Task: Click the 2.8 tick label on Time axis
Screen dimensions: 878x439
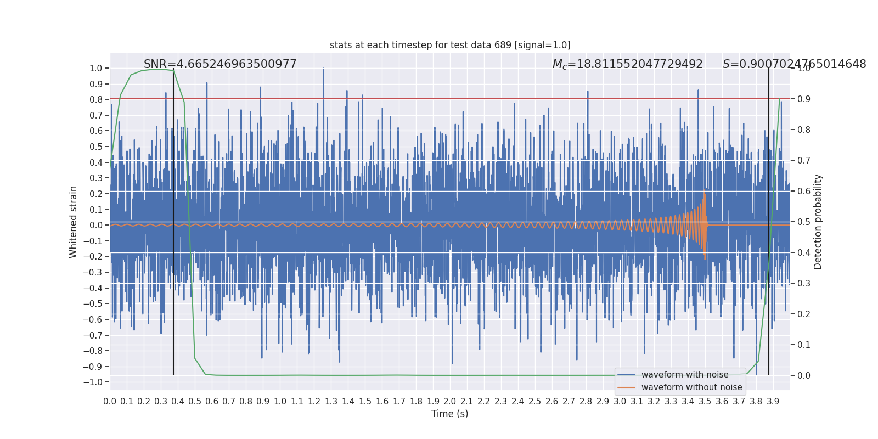Action: pos(586,401)
